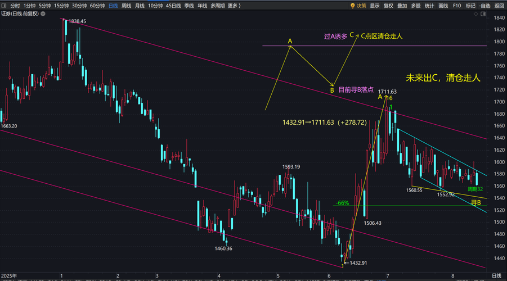Select the 月线 monthly period
507x281 pixels.
(x=140, y=6)
